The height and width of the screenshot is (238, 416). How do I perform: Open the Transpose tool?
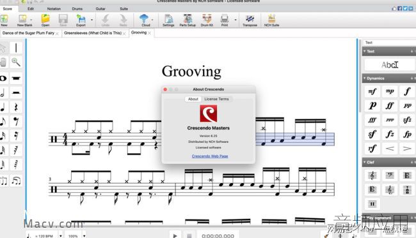click(x=250, y=20)
